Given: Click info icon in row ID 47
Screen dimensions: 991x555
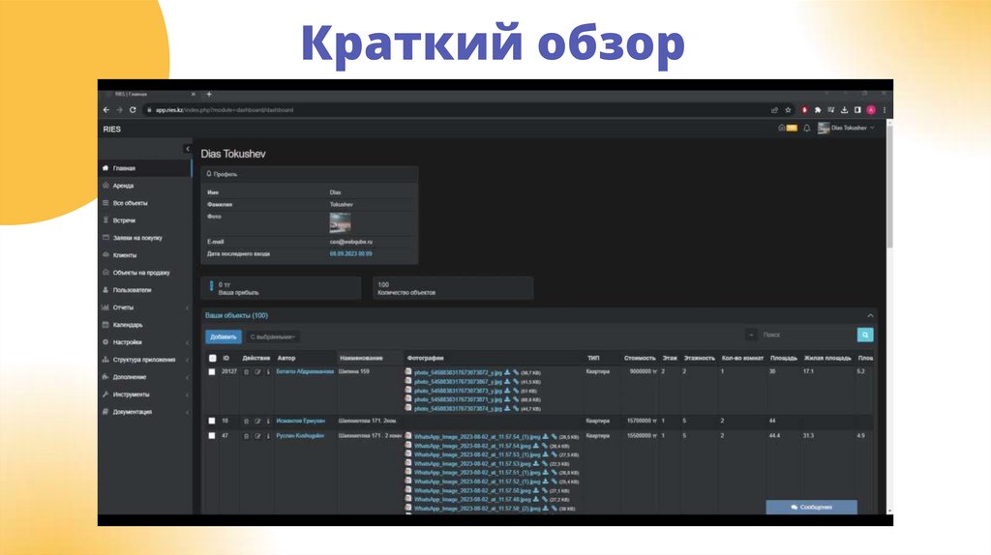Looking at the screenshot, I should click(x=268, y=436).
